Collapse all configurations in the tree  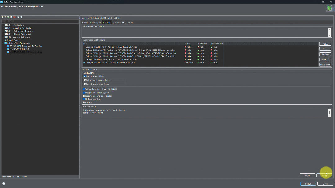tap(18, 17)
